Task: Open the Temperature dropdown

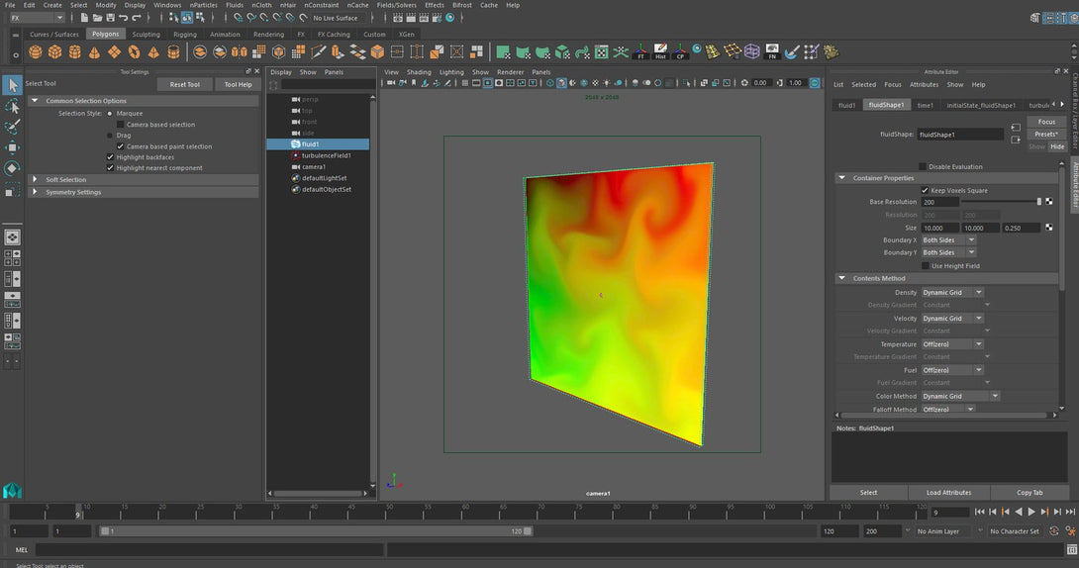Action: tap(952, 343)
